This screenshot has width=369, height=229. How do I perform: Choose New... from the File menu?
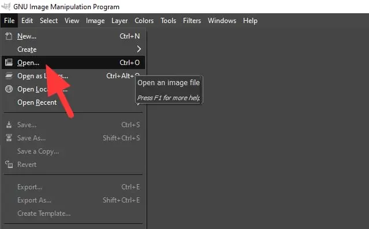click(73, 36)
